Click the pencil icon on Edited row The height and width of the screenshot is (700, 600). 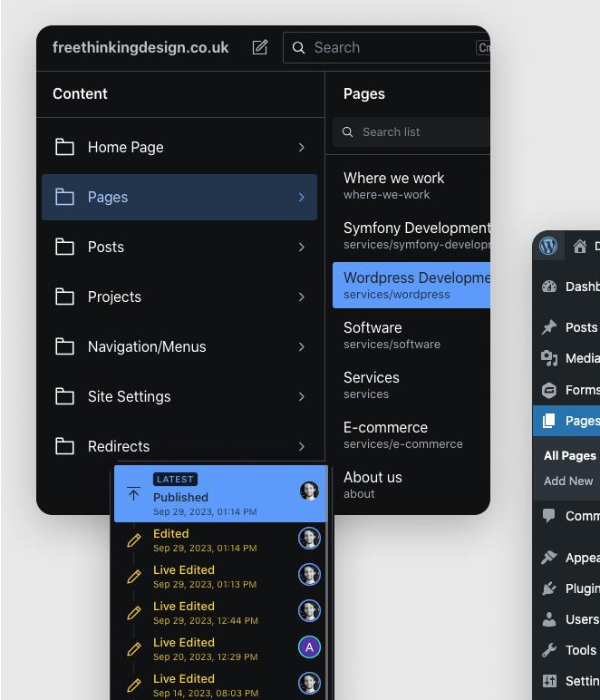(134, 540)
